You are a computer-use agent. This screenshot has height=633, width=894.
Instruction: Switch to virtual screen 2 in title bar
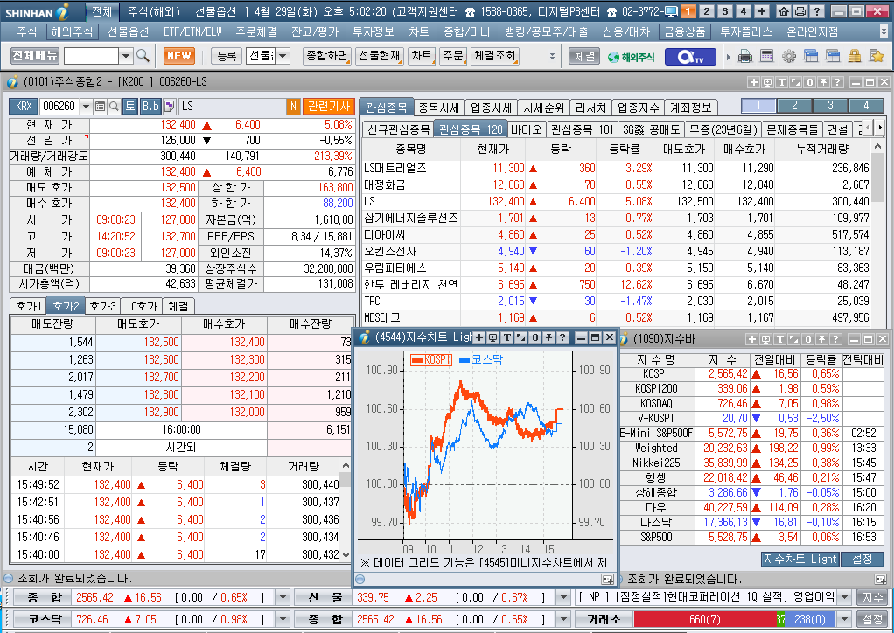tap(707, 11)
